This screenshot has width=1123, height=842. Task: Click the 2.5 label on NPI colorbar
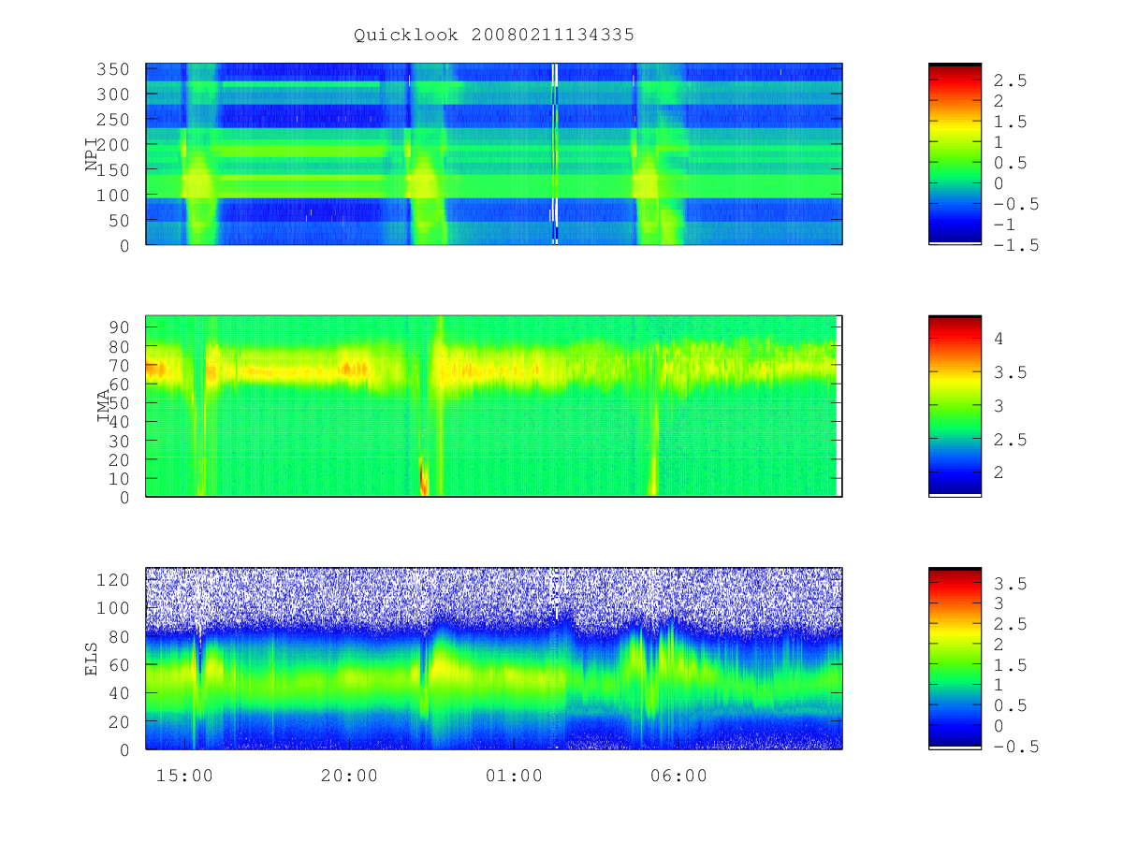(1010, 80)
